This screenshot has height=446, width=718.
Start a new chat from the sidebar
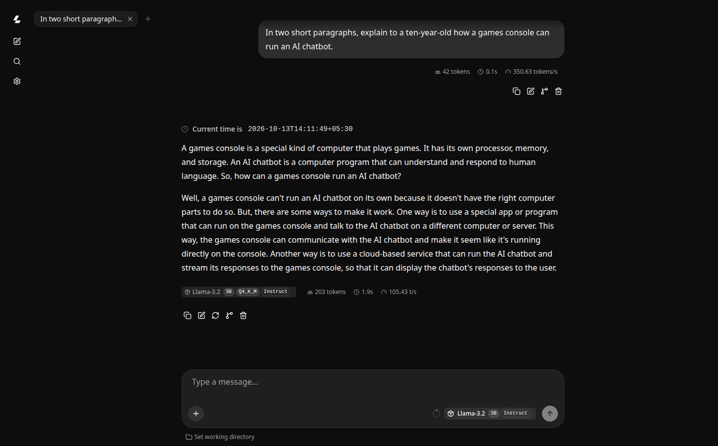pyautogui.click(x=17, y=41)
